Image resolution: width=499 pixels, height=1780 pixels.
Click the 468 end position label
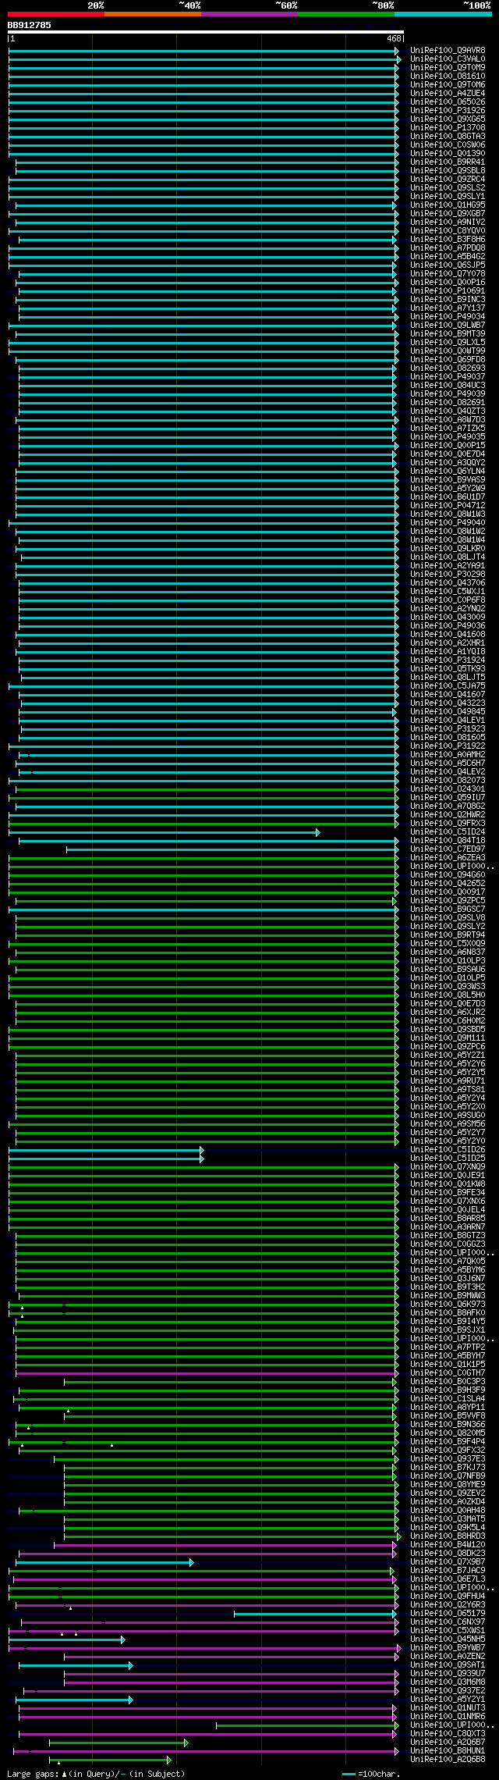click(x=394, y=38)
